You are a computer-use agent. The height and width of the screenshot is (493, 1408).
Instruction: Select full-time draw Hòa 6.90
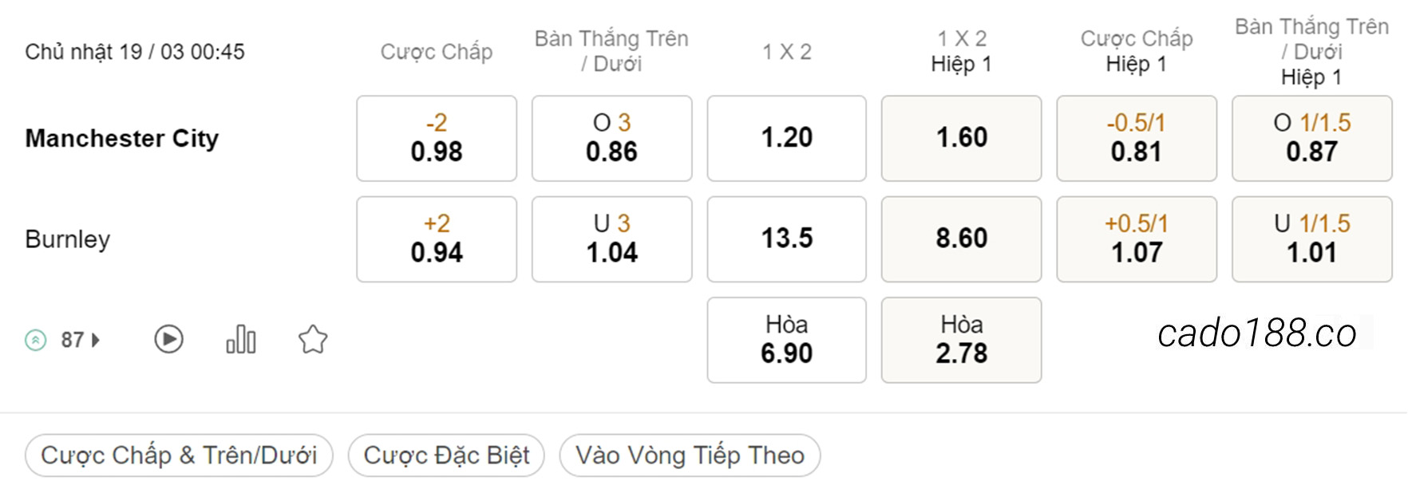[x=787, y=340]
